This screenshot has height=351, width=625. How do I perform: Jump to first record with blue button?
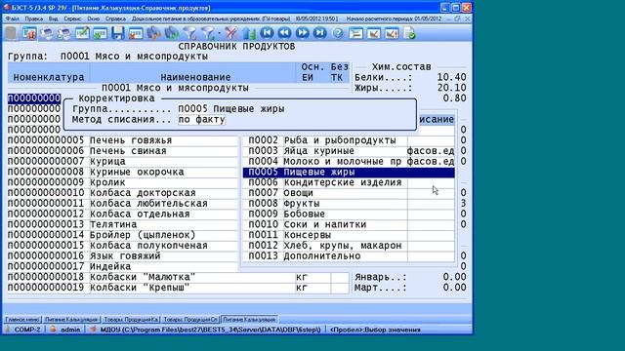[x=267, y=33]
